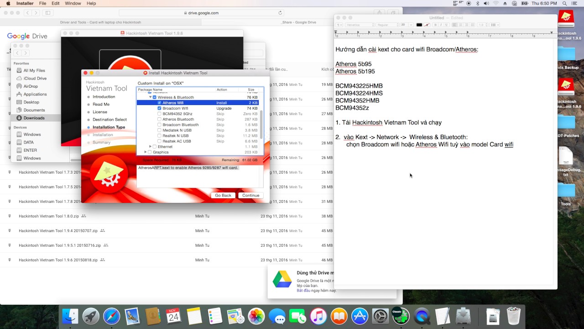Select AirDrop in Finder sidebar
This screenshot has width=584, height=329.
click(x=31, y=86)
